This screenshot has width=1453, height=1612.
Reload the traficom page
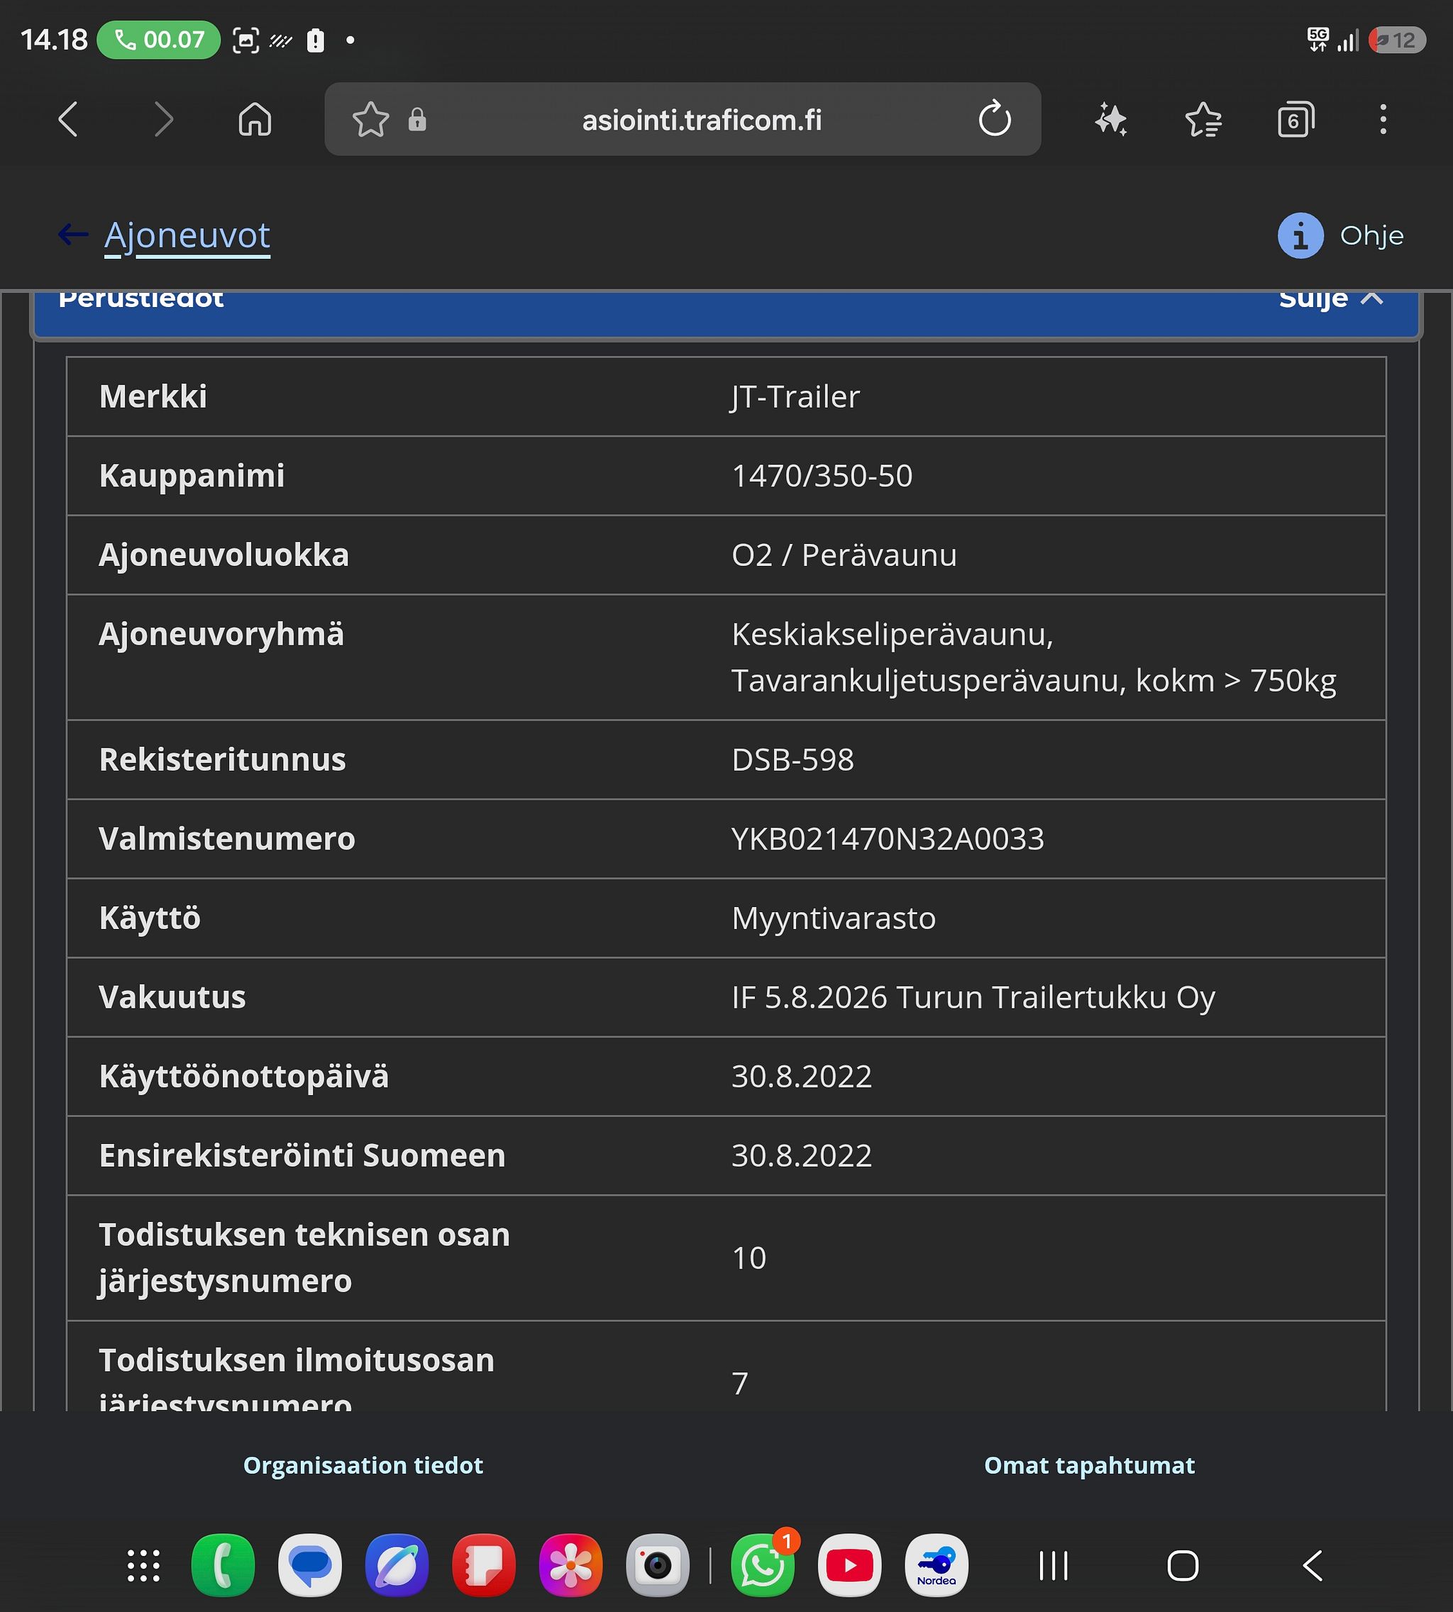pyautogui.click(x=995, y=119)
